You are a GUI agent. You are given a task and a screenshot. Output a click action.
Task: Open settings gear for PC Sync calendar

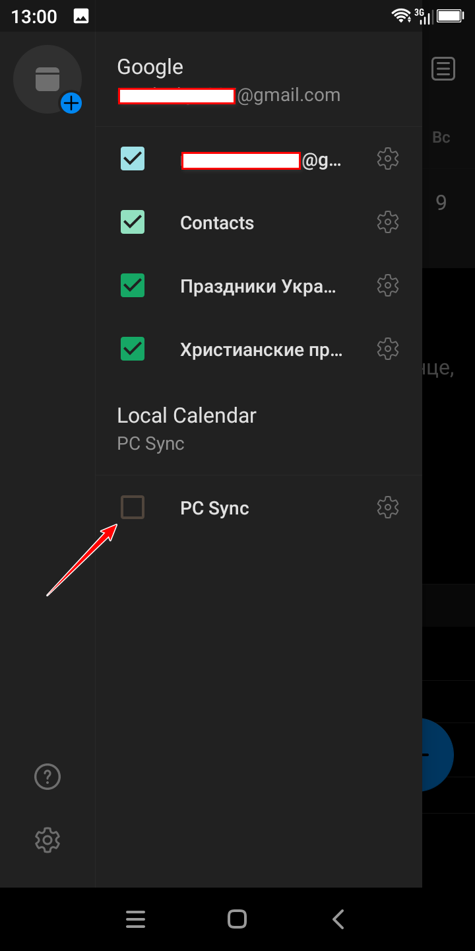pyautogui.click(x=388, y=507)
